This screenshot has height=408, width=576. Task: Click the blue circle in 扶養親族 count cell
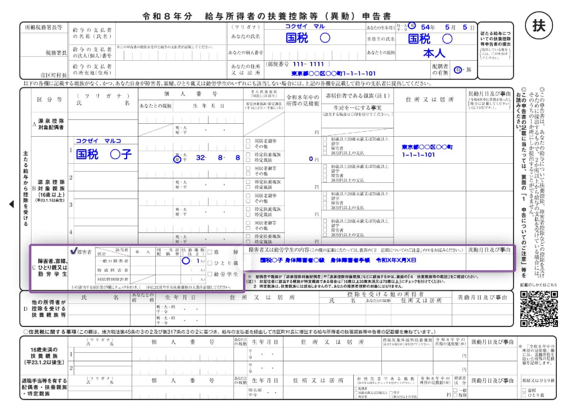click(x=186, y=261)
